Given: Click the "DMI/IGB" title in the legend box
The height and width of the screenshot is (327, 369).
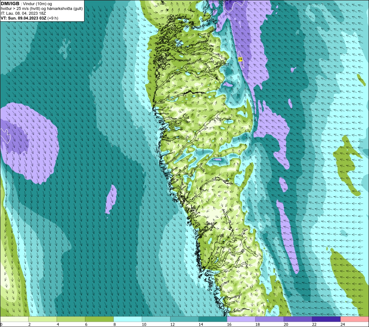Looking at the screenshot, I should pyautogui.click(x=10, y=4).
